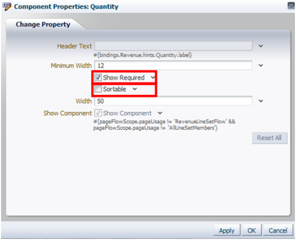Close the Component Properties dialog
The width and height of the screenshot is (296, 240).
click(x=291, y=6)
